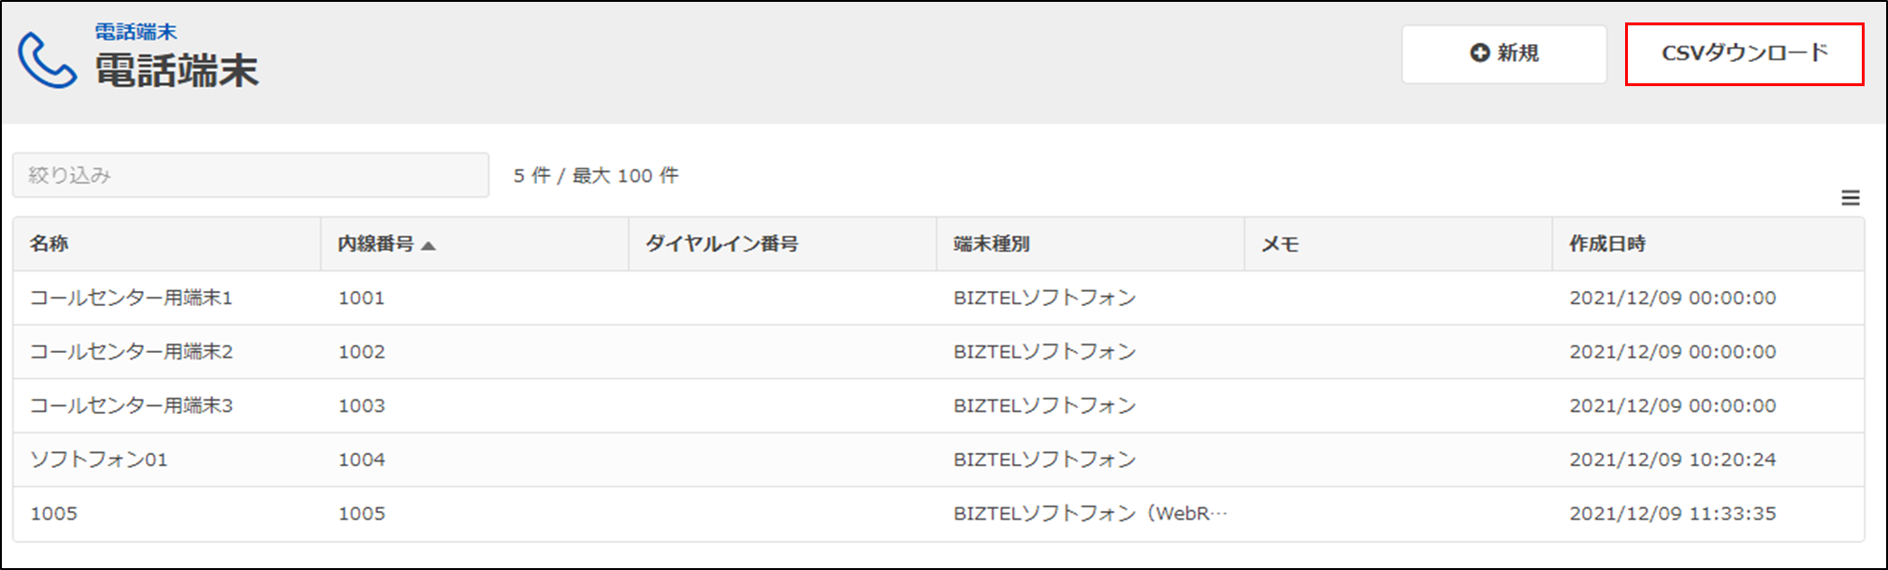Image resolution: width=1888 pixels, height=570 pixels.
Task: Sort by ダイヤルイン番号 column header
Action: [x=721, y=244]
